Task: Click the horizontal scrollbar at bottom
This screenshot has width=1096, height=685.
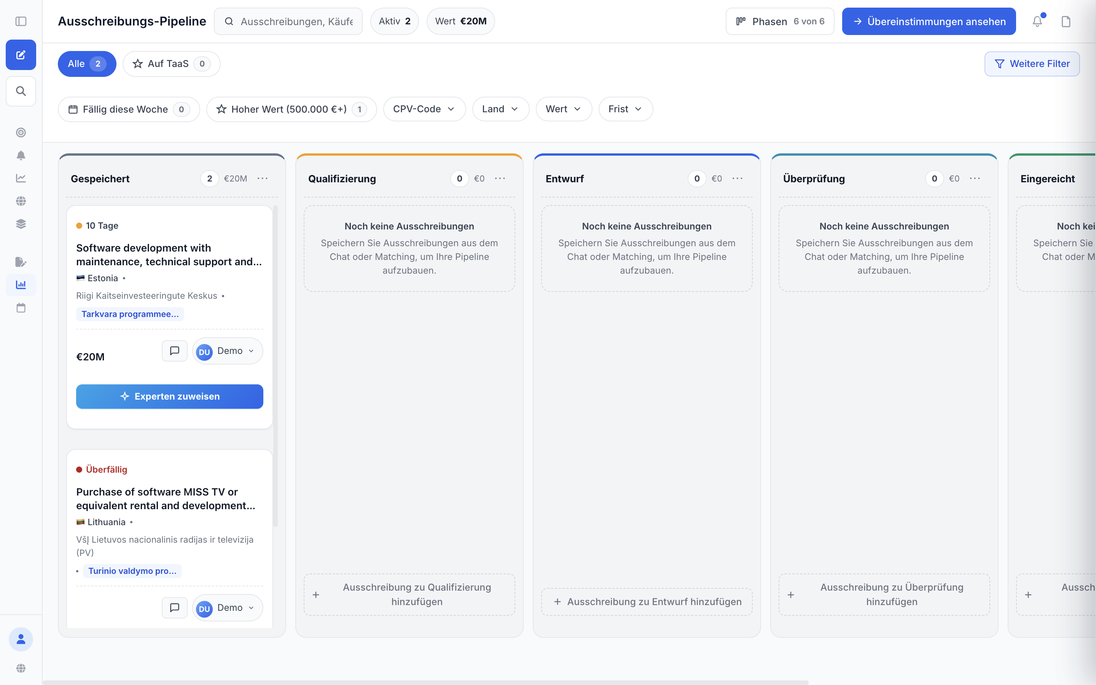Action: pyautogui.click(x=426, y=682)
